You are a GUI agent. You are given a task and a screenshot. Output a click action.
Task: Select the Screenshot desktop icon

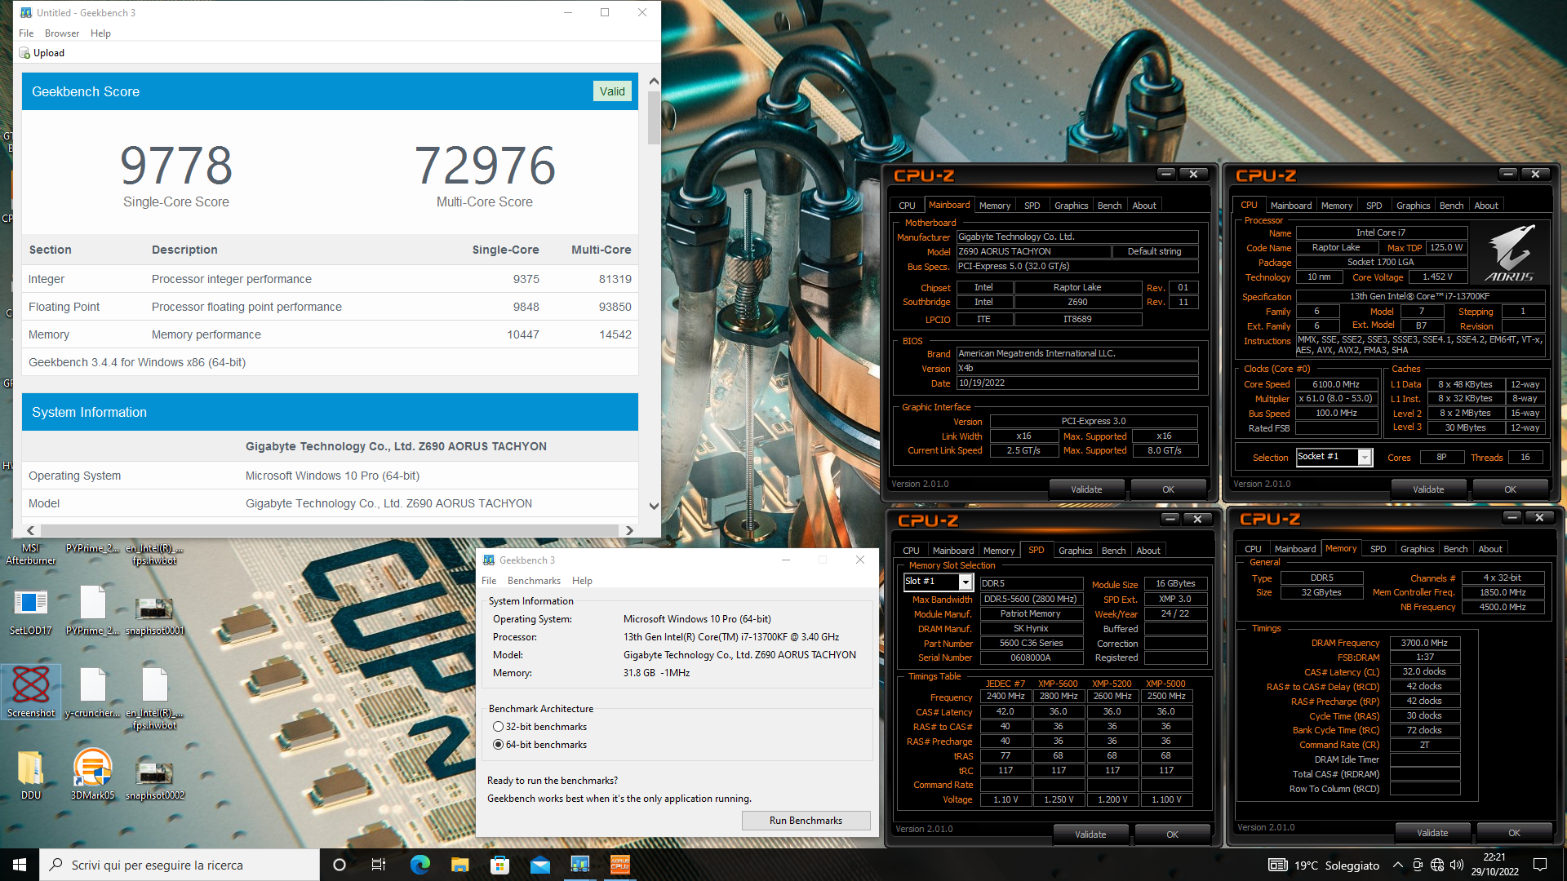[x=31, y=692]
